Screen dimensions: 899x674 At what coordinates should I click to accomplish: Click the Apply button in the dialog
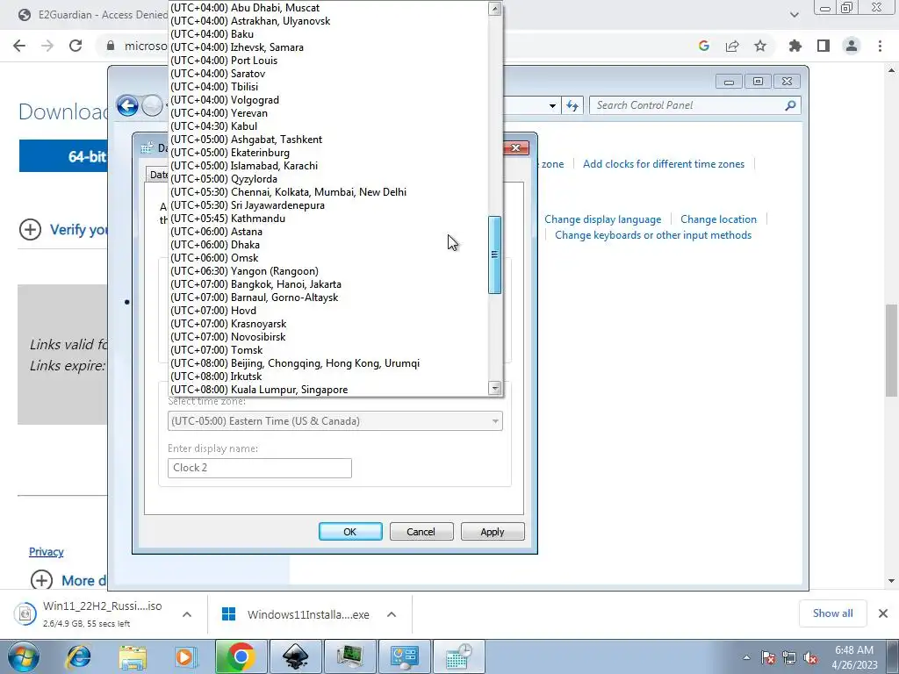[x=493, y=532]
